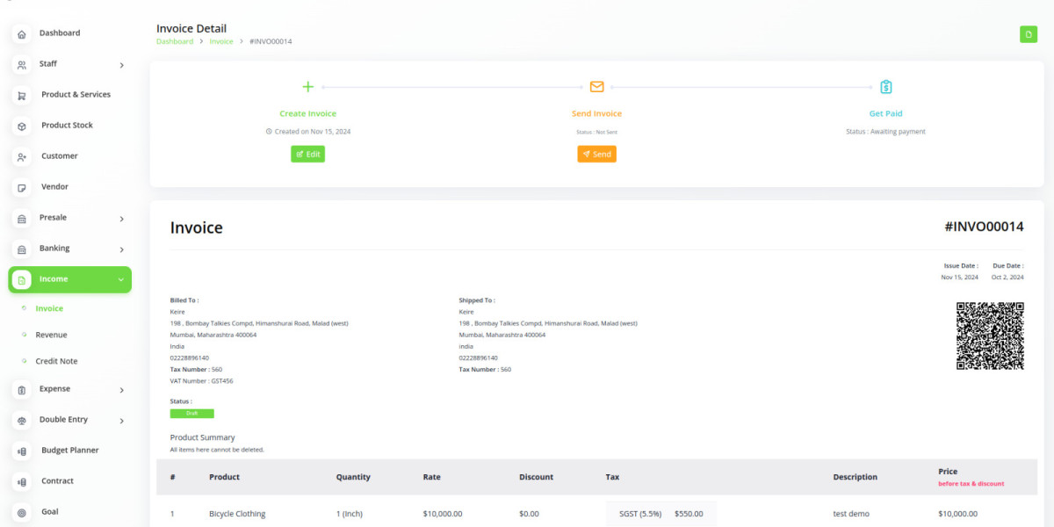Click the Quantity column header
The height and width of the screenshot is (527, 1054).
click(353, 477)
